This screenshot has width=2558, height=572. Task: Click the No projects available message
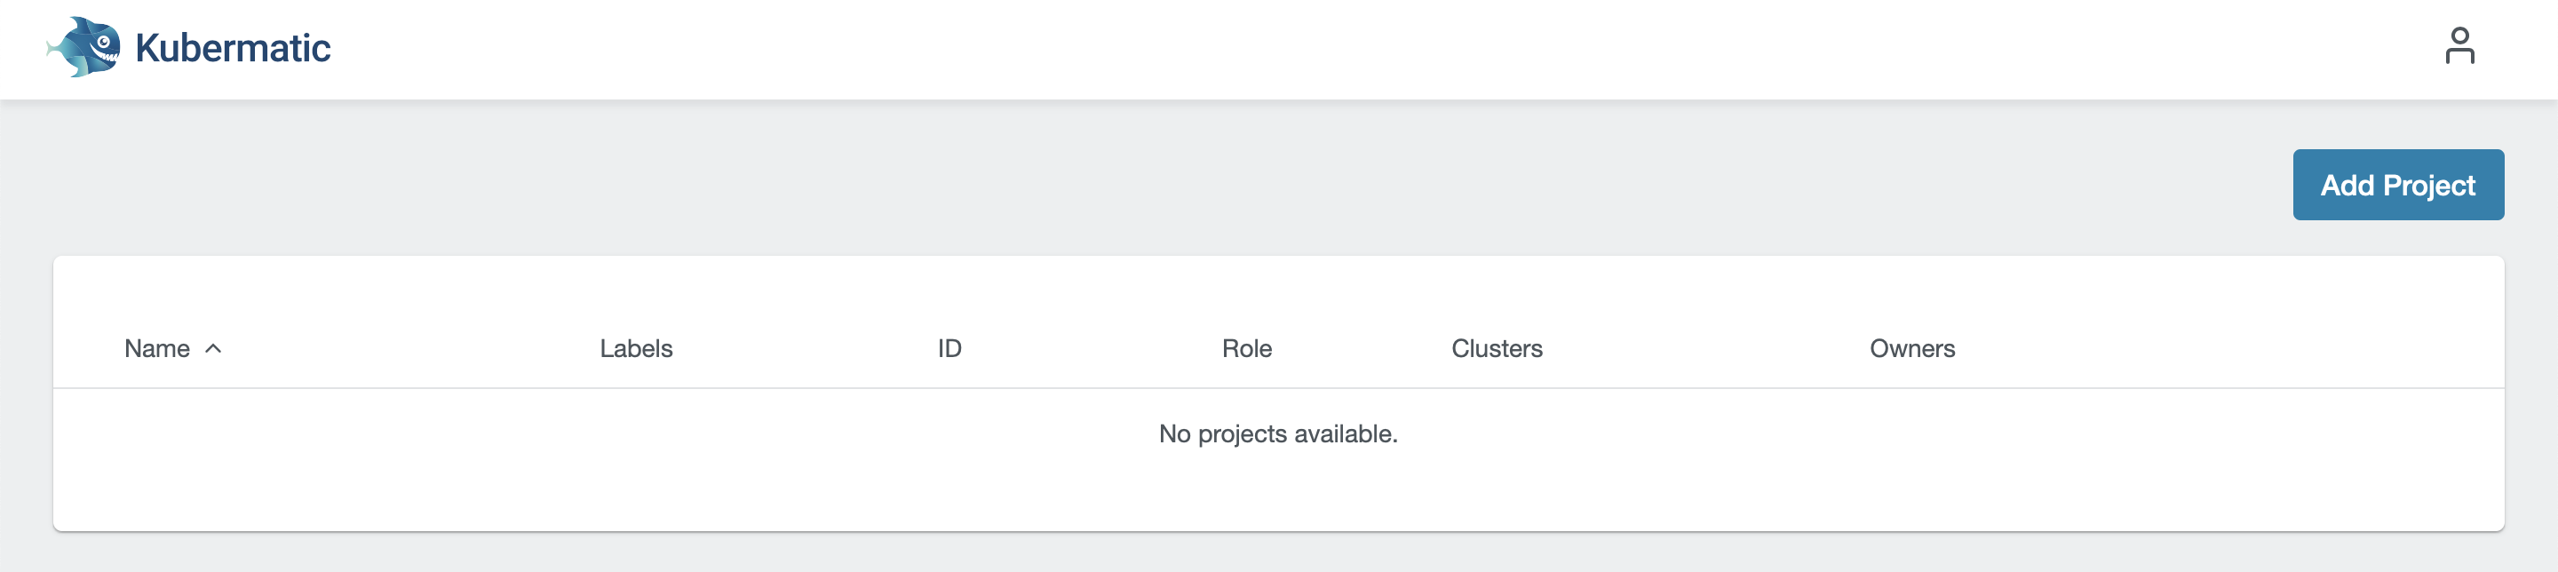pyautogui.click(x=1278, y=433)
